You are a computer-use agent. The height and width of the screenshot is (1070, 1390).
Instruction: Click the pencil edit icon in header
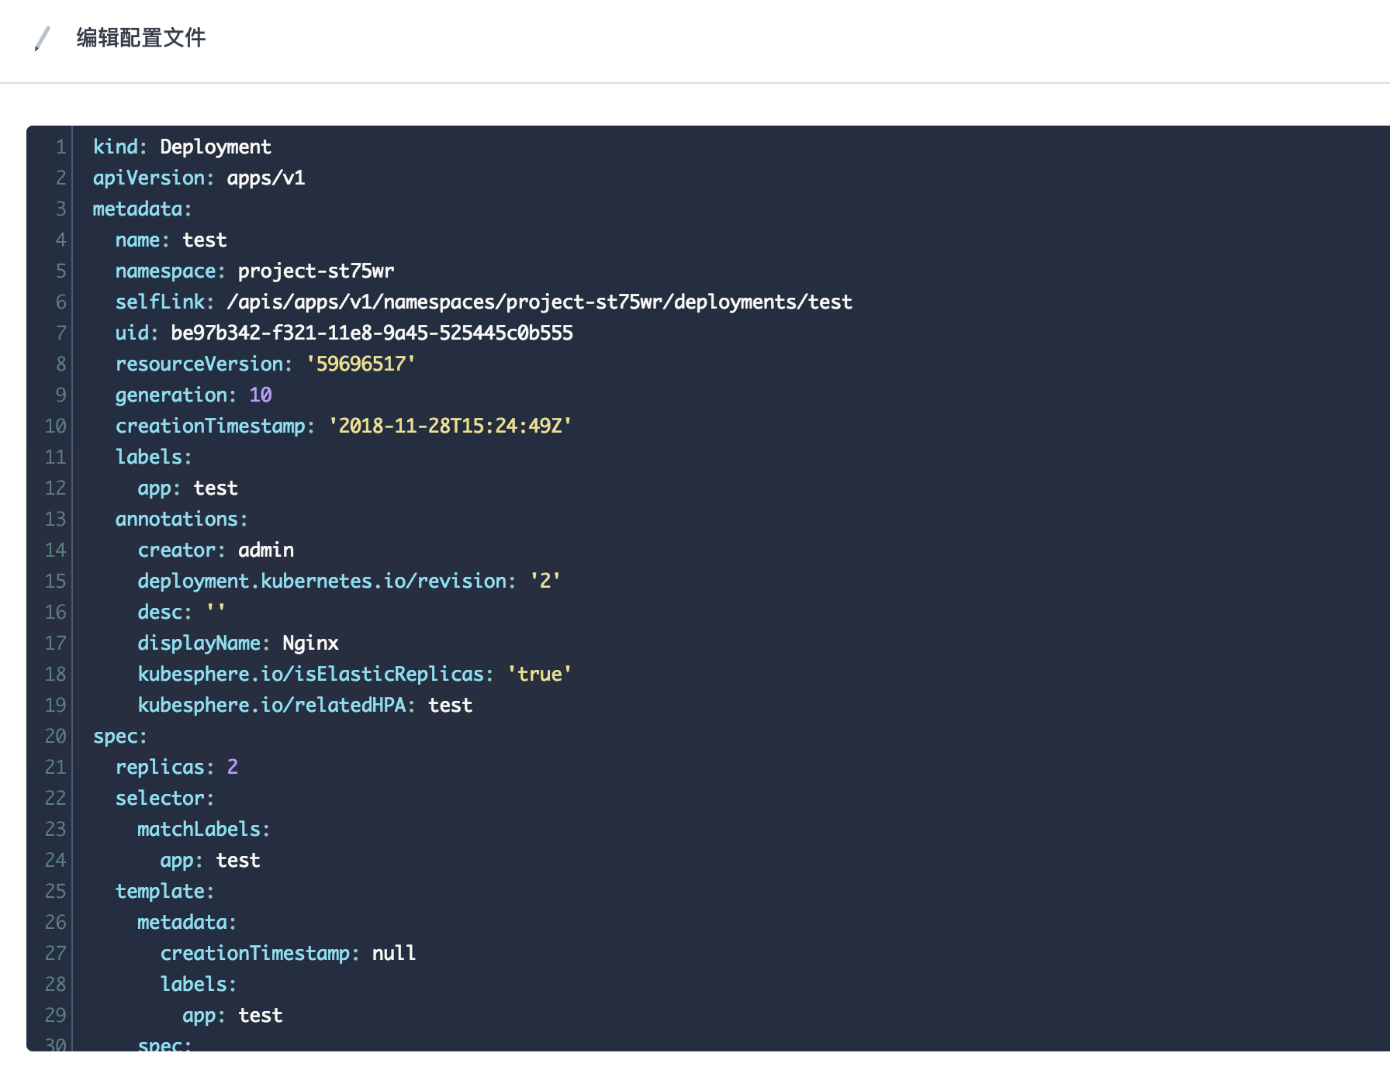coord(43,38)
